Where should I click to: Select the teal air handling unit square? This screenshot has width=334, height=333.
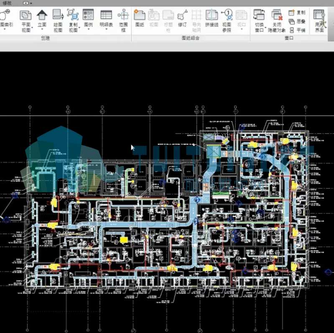(214, 151)
